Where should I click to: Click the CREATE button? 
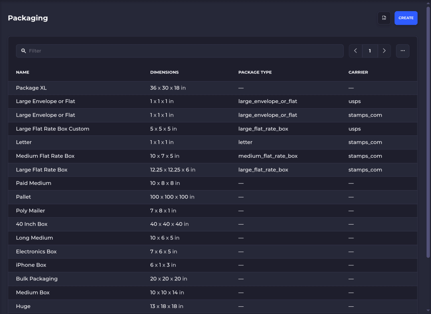406,18
